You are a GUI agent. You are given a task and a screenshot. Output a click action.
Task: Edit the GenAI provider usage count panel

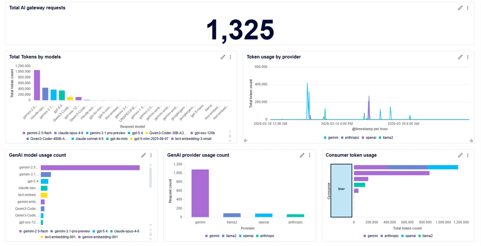[x=302, y=155]
